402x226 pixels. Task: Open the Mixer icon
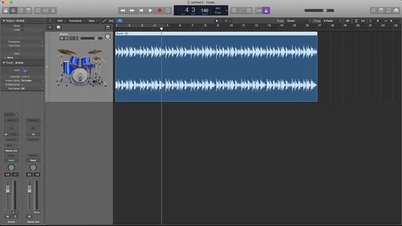(45, 11)
